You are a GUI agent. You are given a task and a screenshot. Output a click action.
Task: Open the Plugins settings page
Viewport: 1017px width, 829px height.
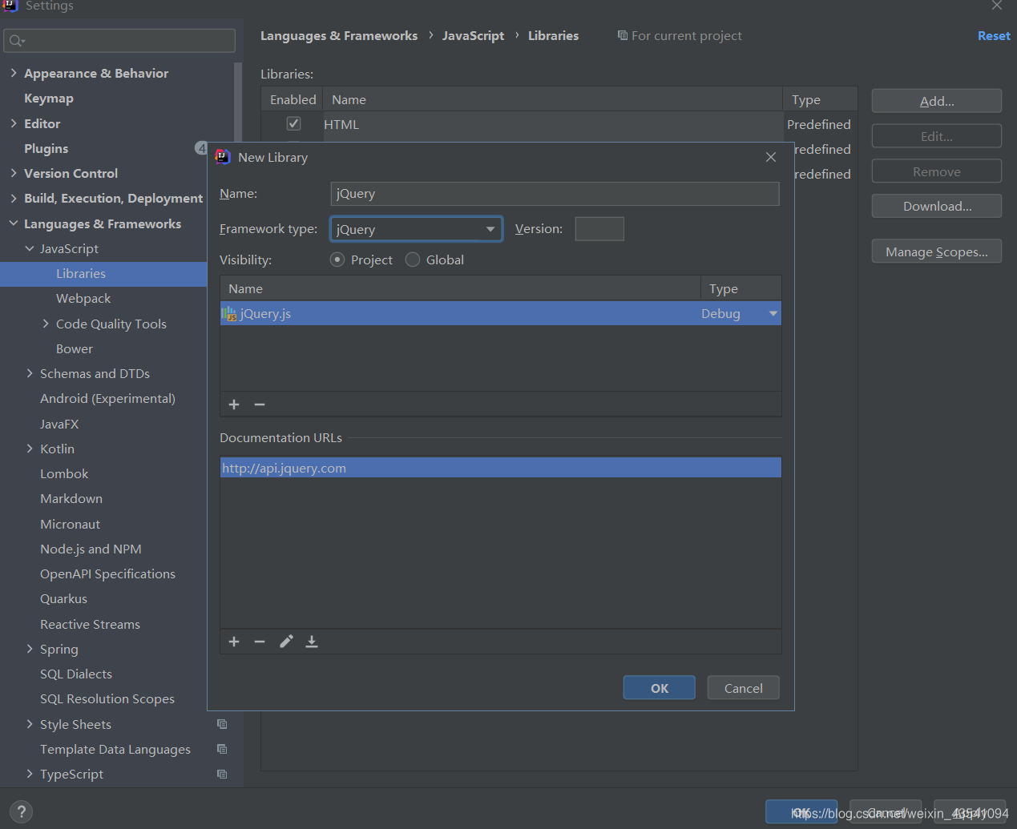(x=46, y=148)
